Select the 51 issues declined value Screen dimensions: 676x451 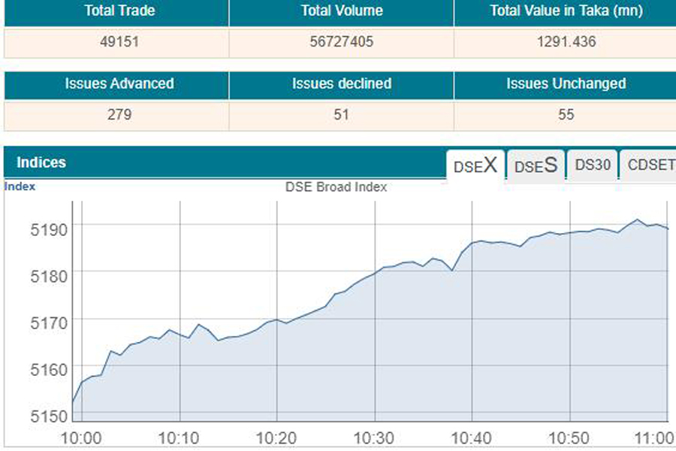(341, 115)
